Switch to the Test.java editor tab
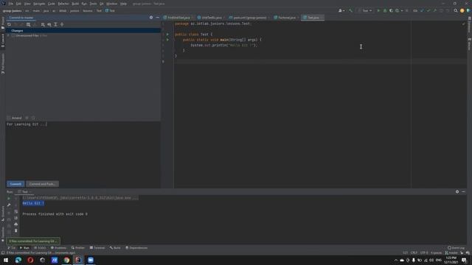 313,18
